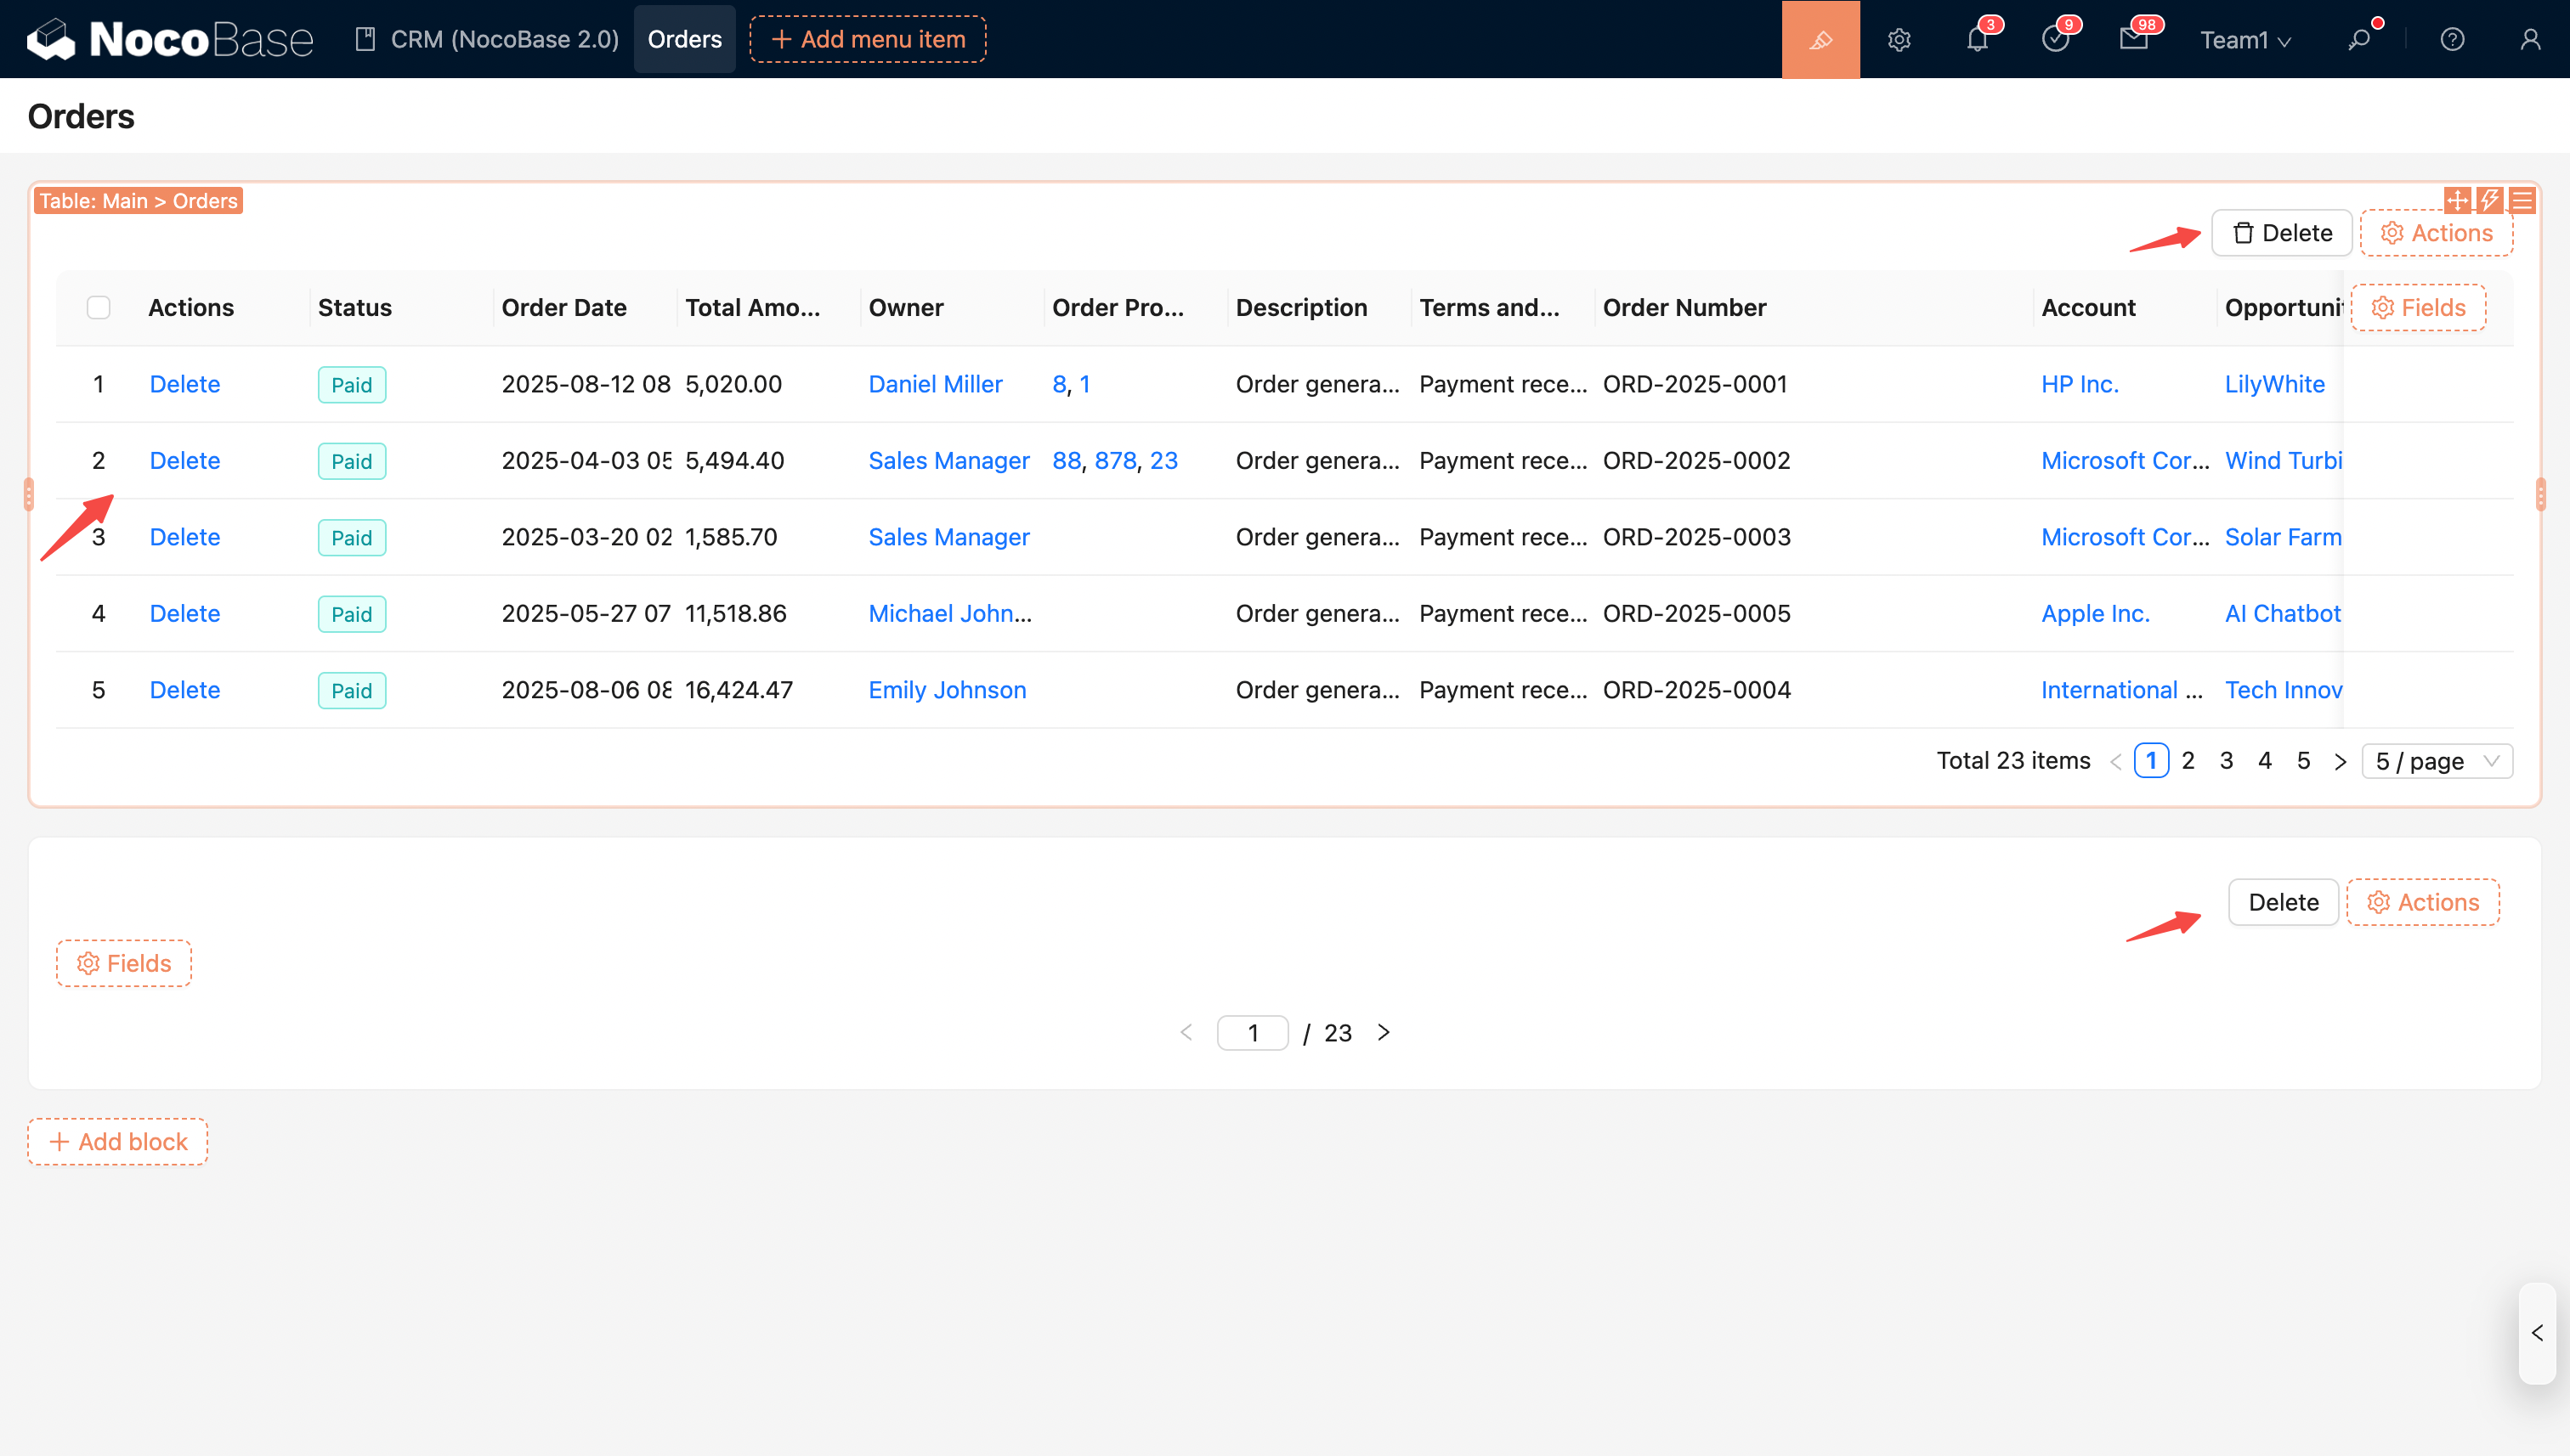Expand the Team1 dropdown
2570x1456 pixels.
click(x=2244, y=40)
